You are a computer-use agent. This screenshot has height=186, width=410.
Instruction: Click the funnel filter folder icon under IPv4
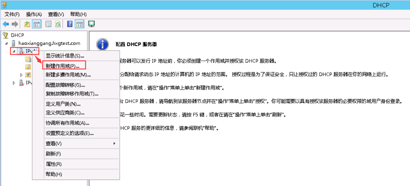[x=28, y=75]
